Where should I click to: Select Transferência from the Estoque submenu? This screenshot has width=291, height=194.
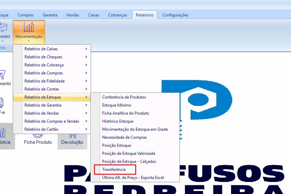114,170
